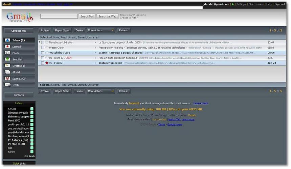Screen dimensions: 291x169
Task: Click the red prohibition icon beside Spam (1900)
Action: (x=7, y=79)
